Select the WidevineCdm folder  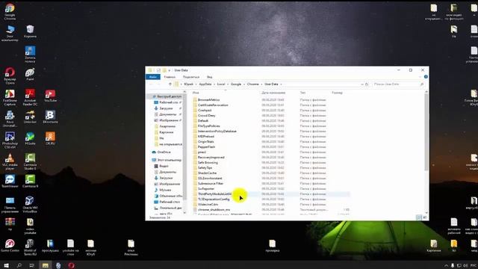(x=208, y=204)
